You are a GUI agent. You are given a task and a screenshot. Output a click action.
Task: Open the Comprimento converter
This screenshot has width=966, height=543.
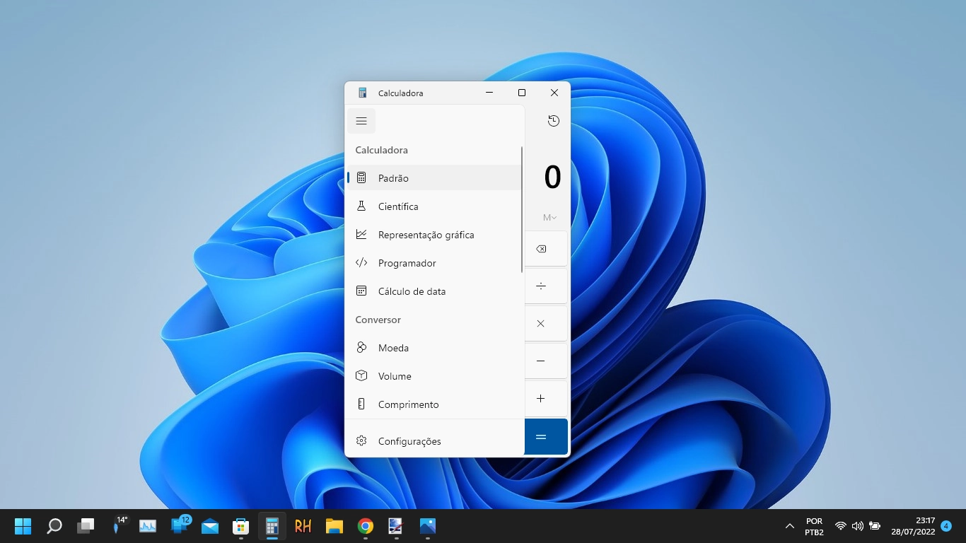click(x=434, y=404)
